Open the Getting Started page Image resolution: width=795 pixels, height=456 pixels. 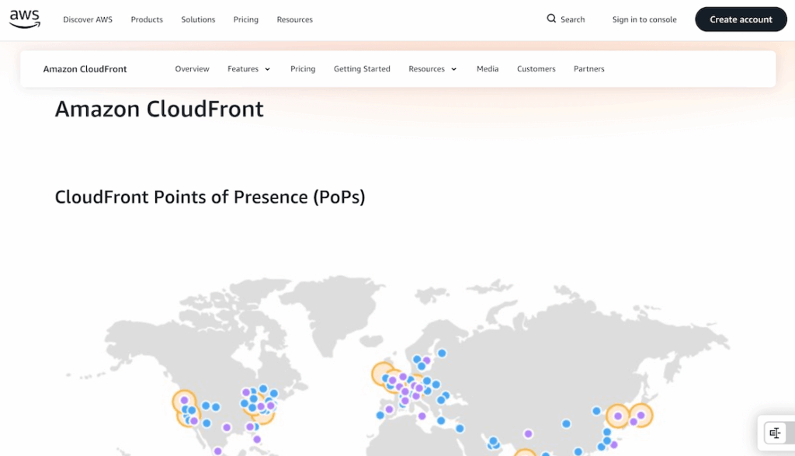point(362,69)
